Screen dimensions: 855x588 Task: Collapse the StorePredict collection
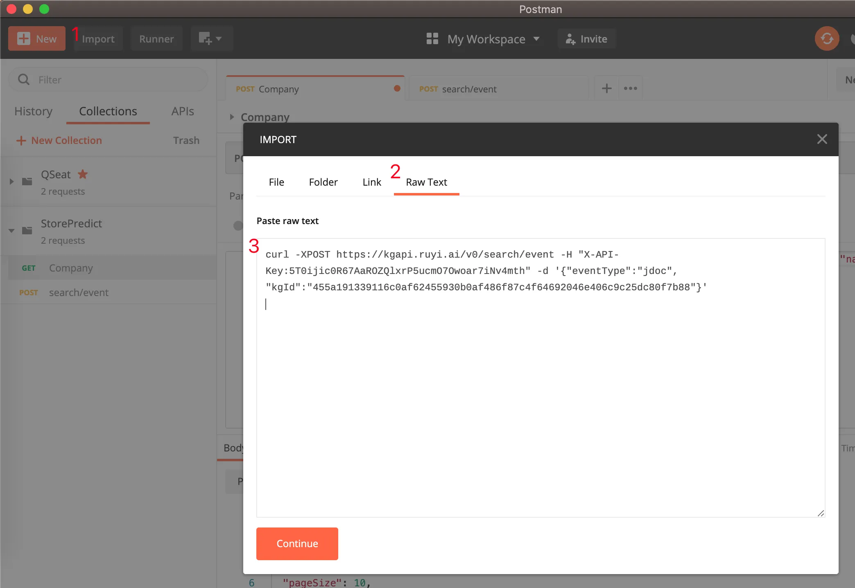click(12, 231)
